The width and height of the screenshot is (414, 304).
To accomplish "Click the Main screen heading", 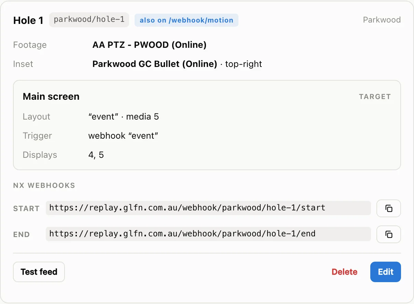I will pos(51,97).
